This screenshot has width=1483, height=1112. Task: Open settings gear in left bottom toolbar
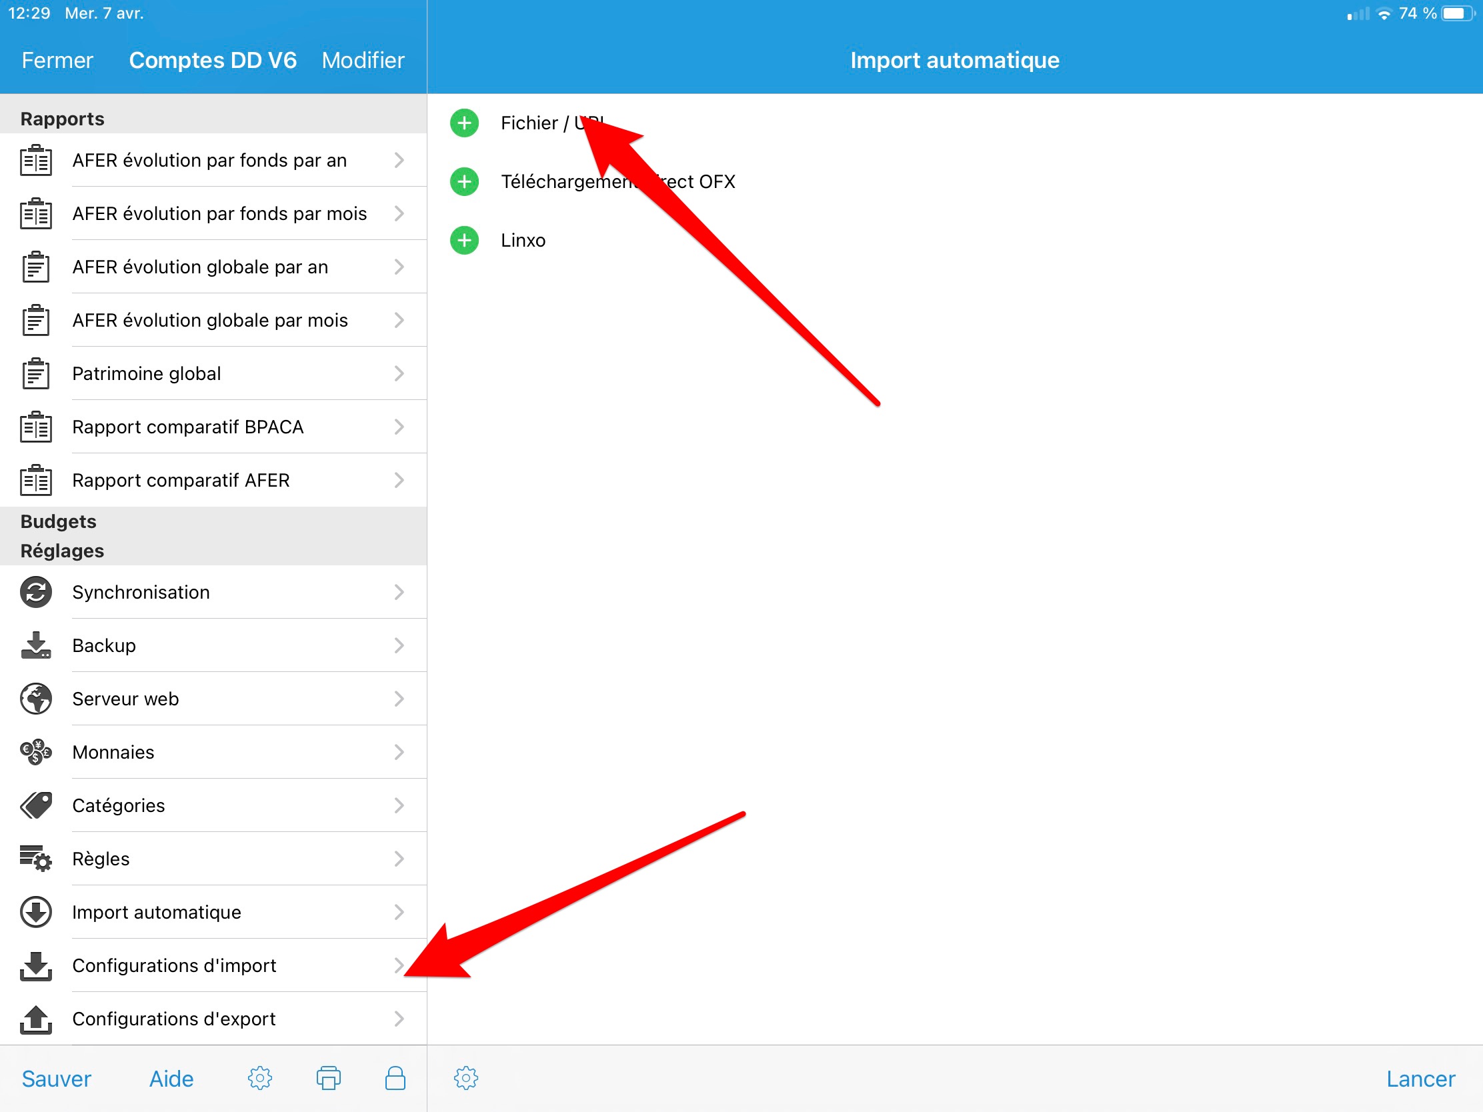pyautogui.click(x=260, y=1079)
